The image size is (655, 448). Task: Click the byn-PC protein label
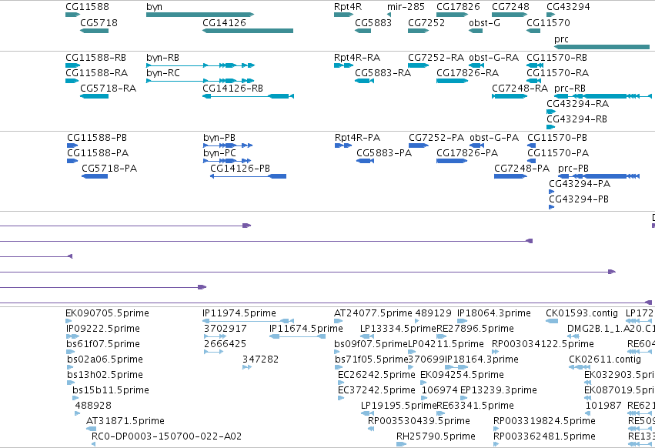coord(219,153)
